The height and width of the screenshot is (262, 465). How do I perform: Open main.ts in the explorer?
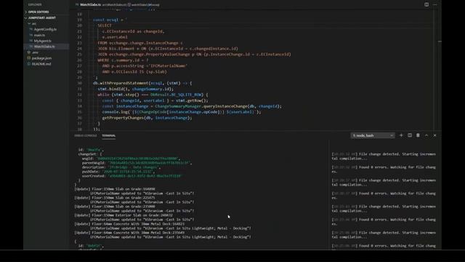point(39,35)
